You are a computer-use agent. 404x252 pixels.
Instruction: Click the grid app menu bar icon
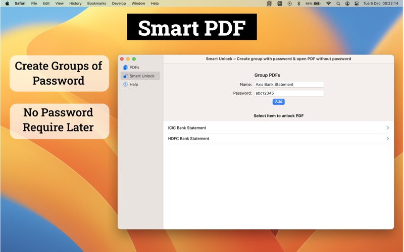280,4
